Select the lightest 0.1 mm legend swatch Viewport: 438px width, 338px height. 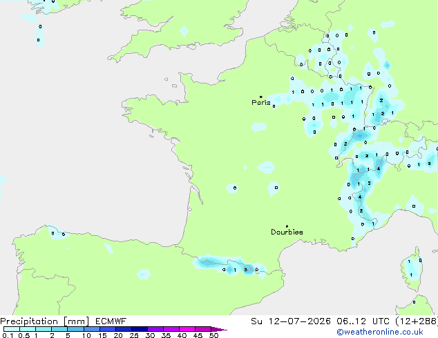pyautogui.click(x=12, y=329)
